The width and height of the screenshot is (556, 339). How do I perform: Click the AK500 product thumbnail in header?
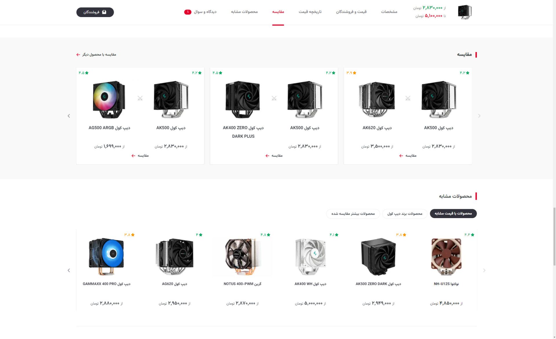click(x=465, y=12)
